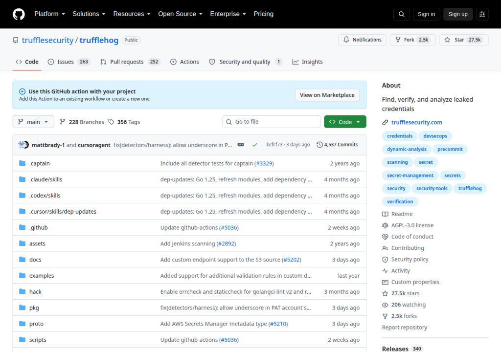Click the eye icon next to 206 watching
501x352 pixels.
pyautogui.click(x=385, y=305)
